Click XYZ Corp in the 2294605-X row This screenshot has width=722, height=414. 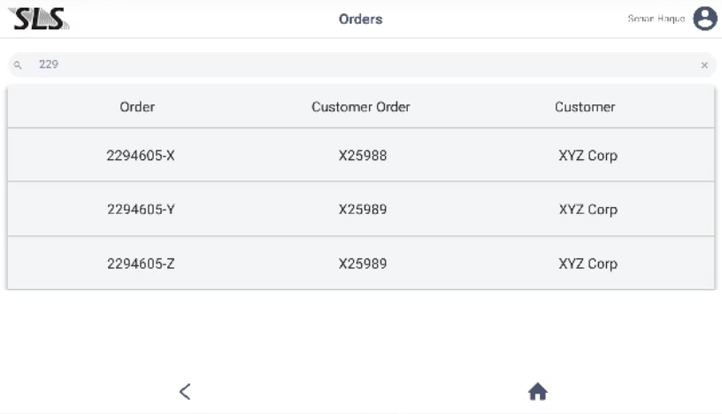[x=588, y=156]
